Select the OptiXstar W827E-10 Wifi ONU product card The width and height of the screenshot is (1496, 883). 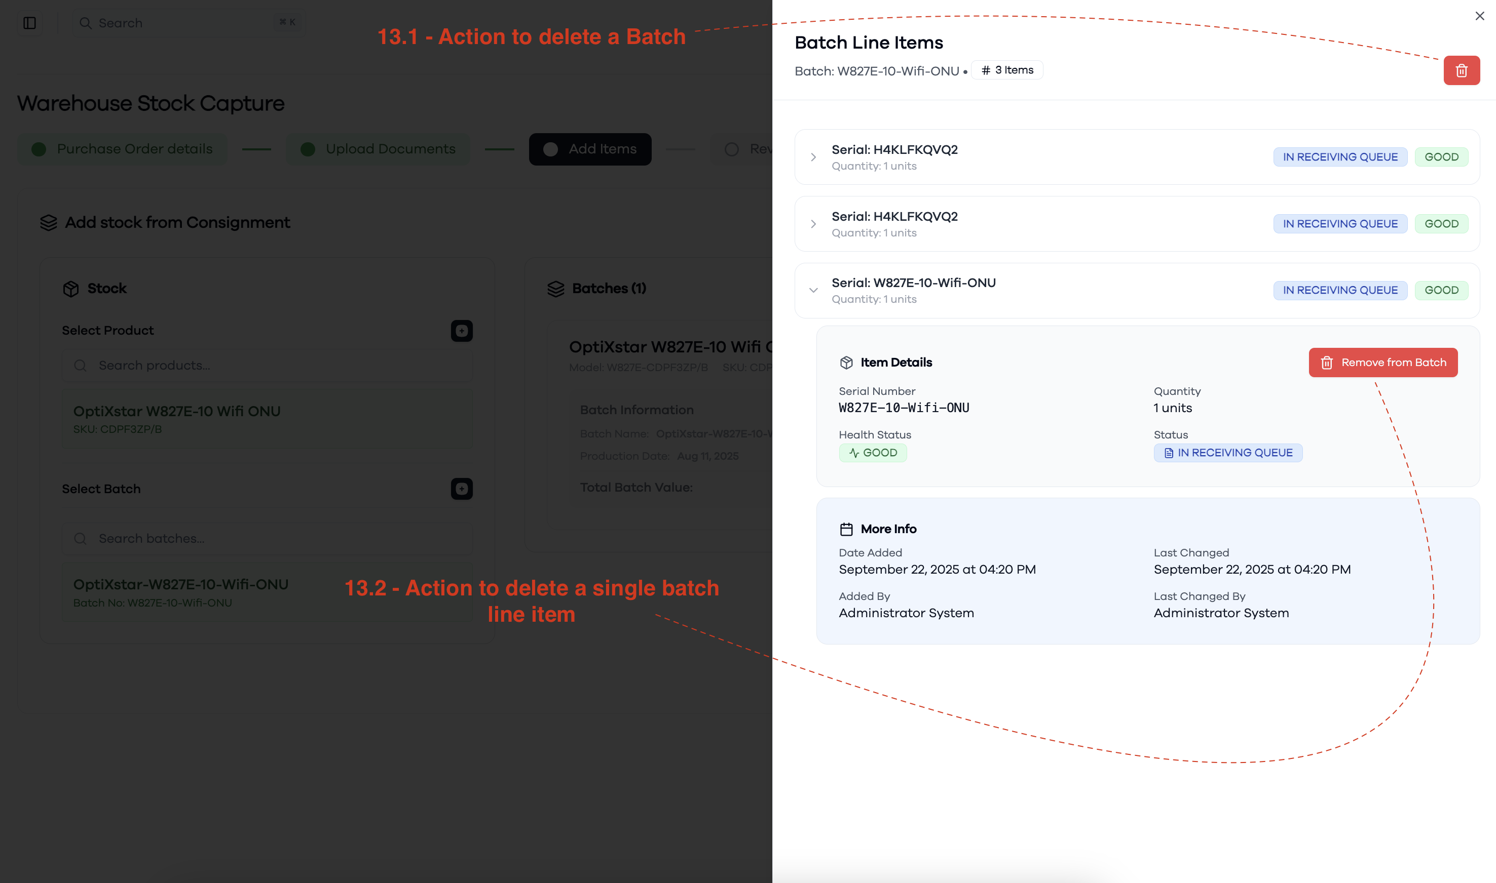click(268, 419)
